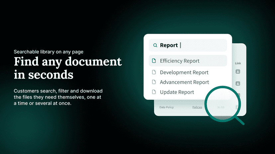Viewport: 275px width, 154px height.
Task: Click the search magnifier icon beside Report
Action: click(x=155, y=45)
